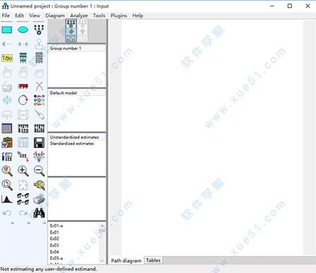Open the list variables in model tool

click(x=23, y=58)
